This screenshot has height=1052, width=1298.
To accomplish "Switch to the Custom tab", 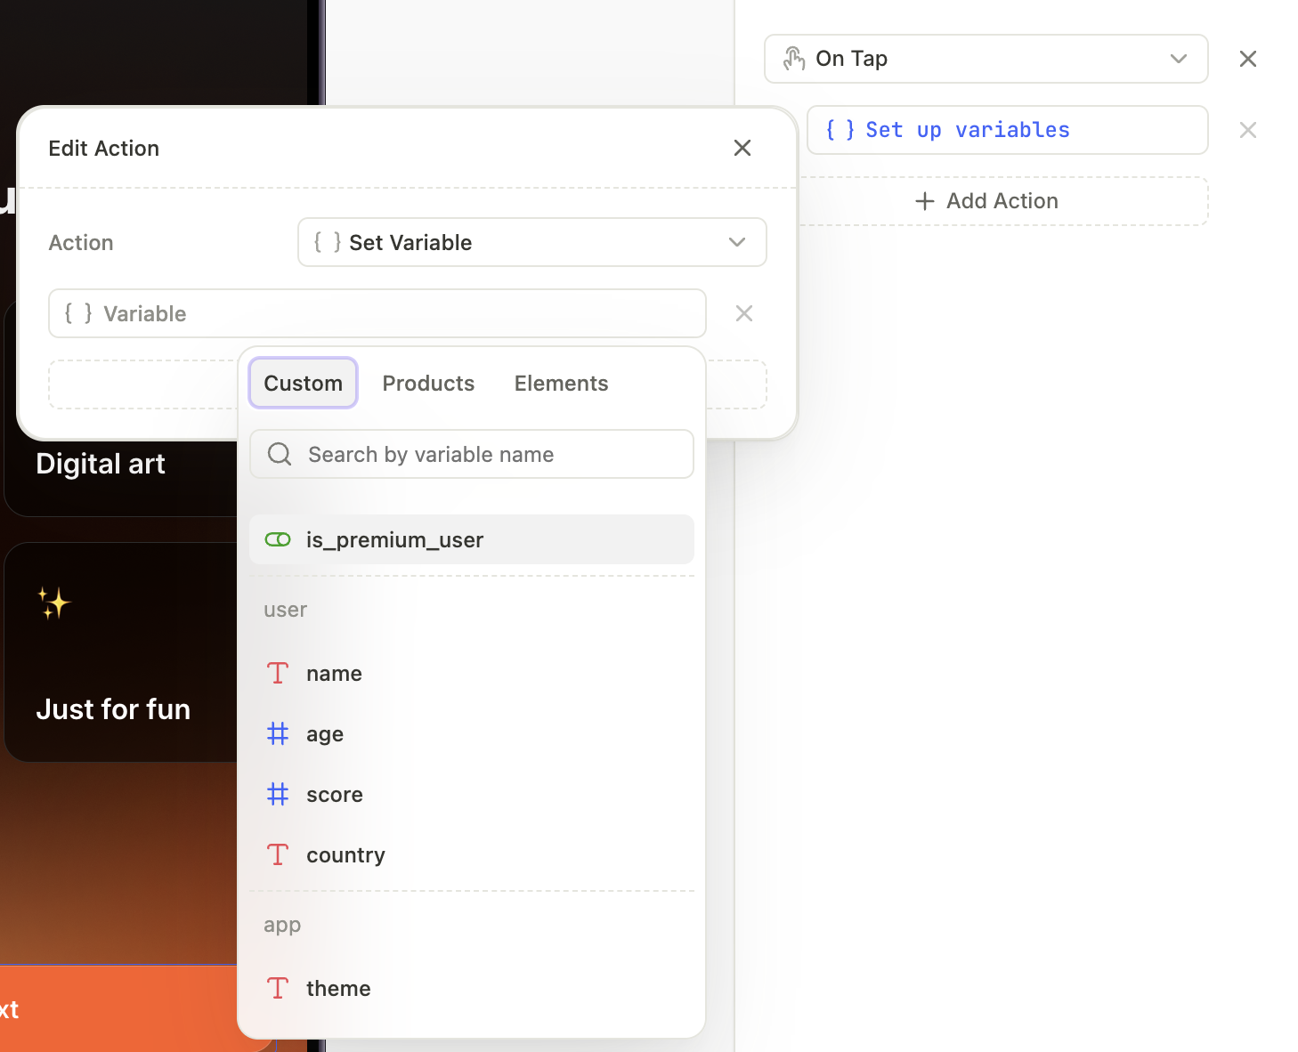I will [304, 383].
